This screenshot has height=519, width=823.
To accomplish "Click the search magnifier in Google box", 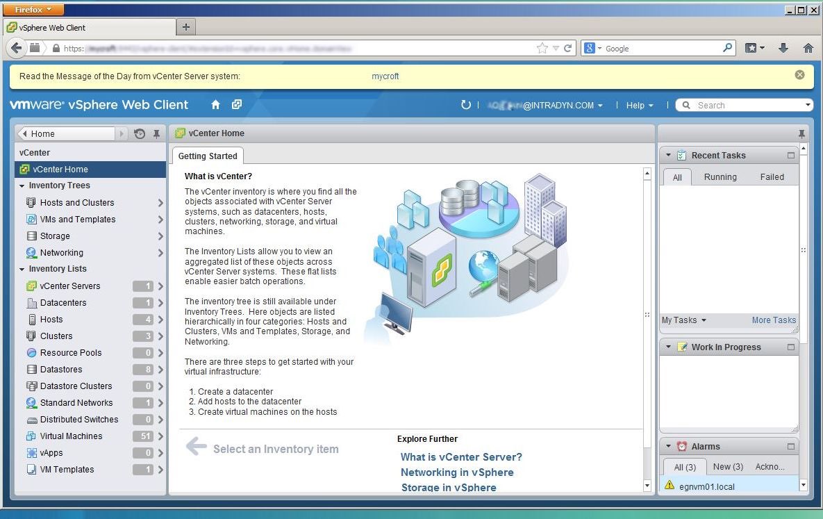I will pyautogui.click(x=727, y=48).
